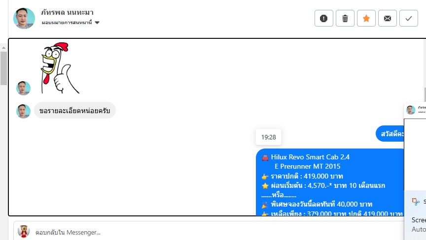Open the chicken thumbs-up sticker
426x240 pixels.
[60, 68]
